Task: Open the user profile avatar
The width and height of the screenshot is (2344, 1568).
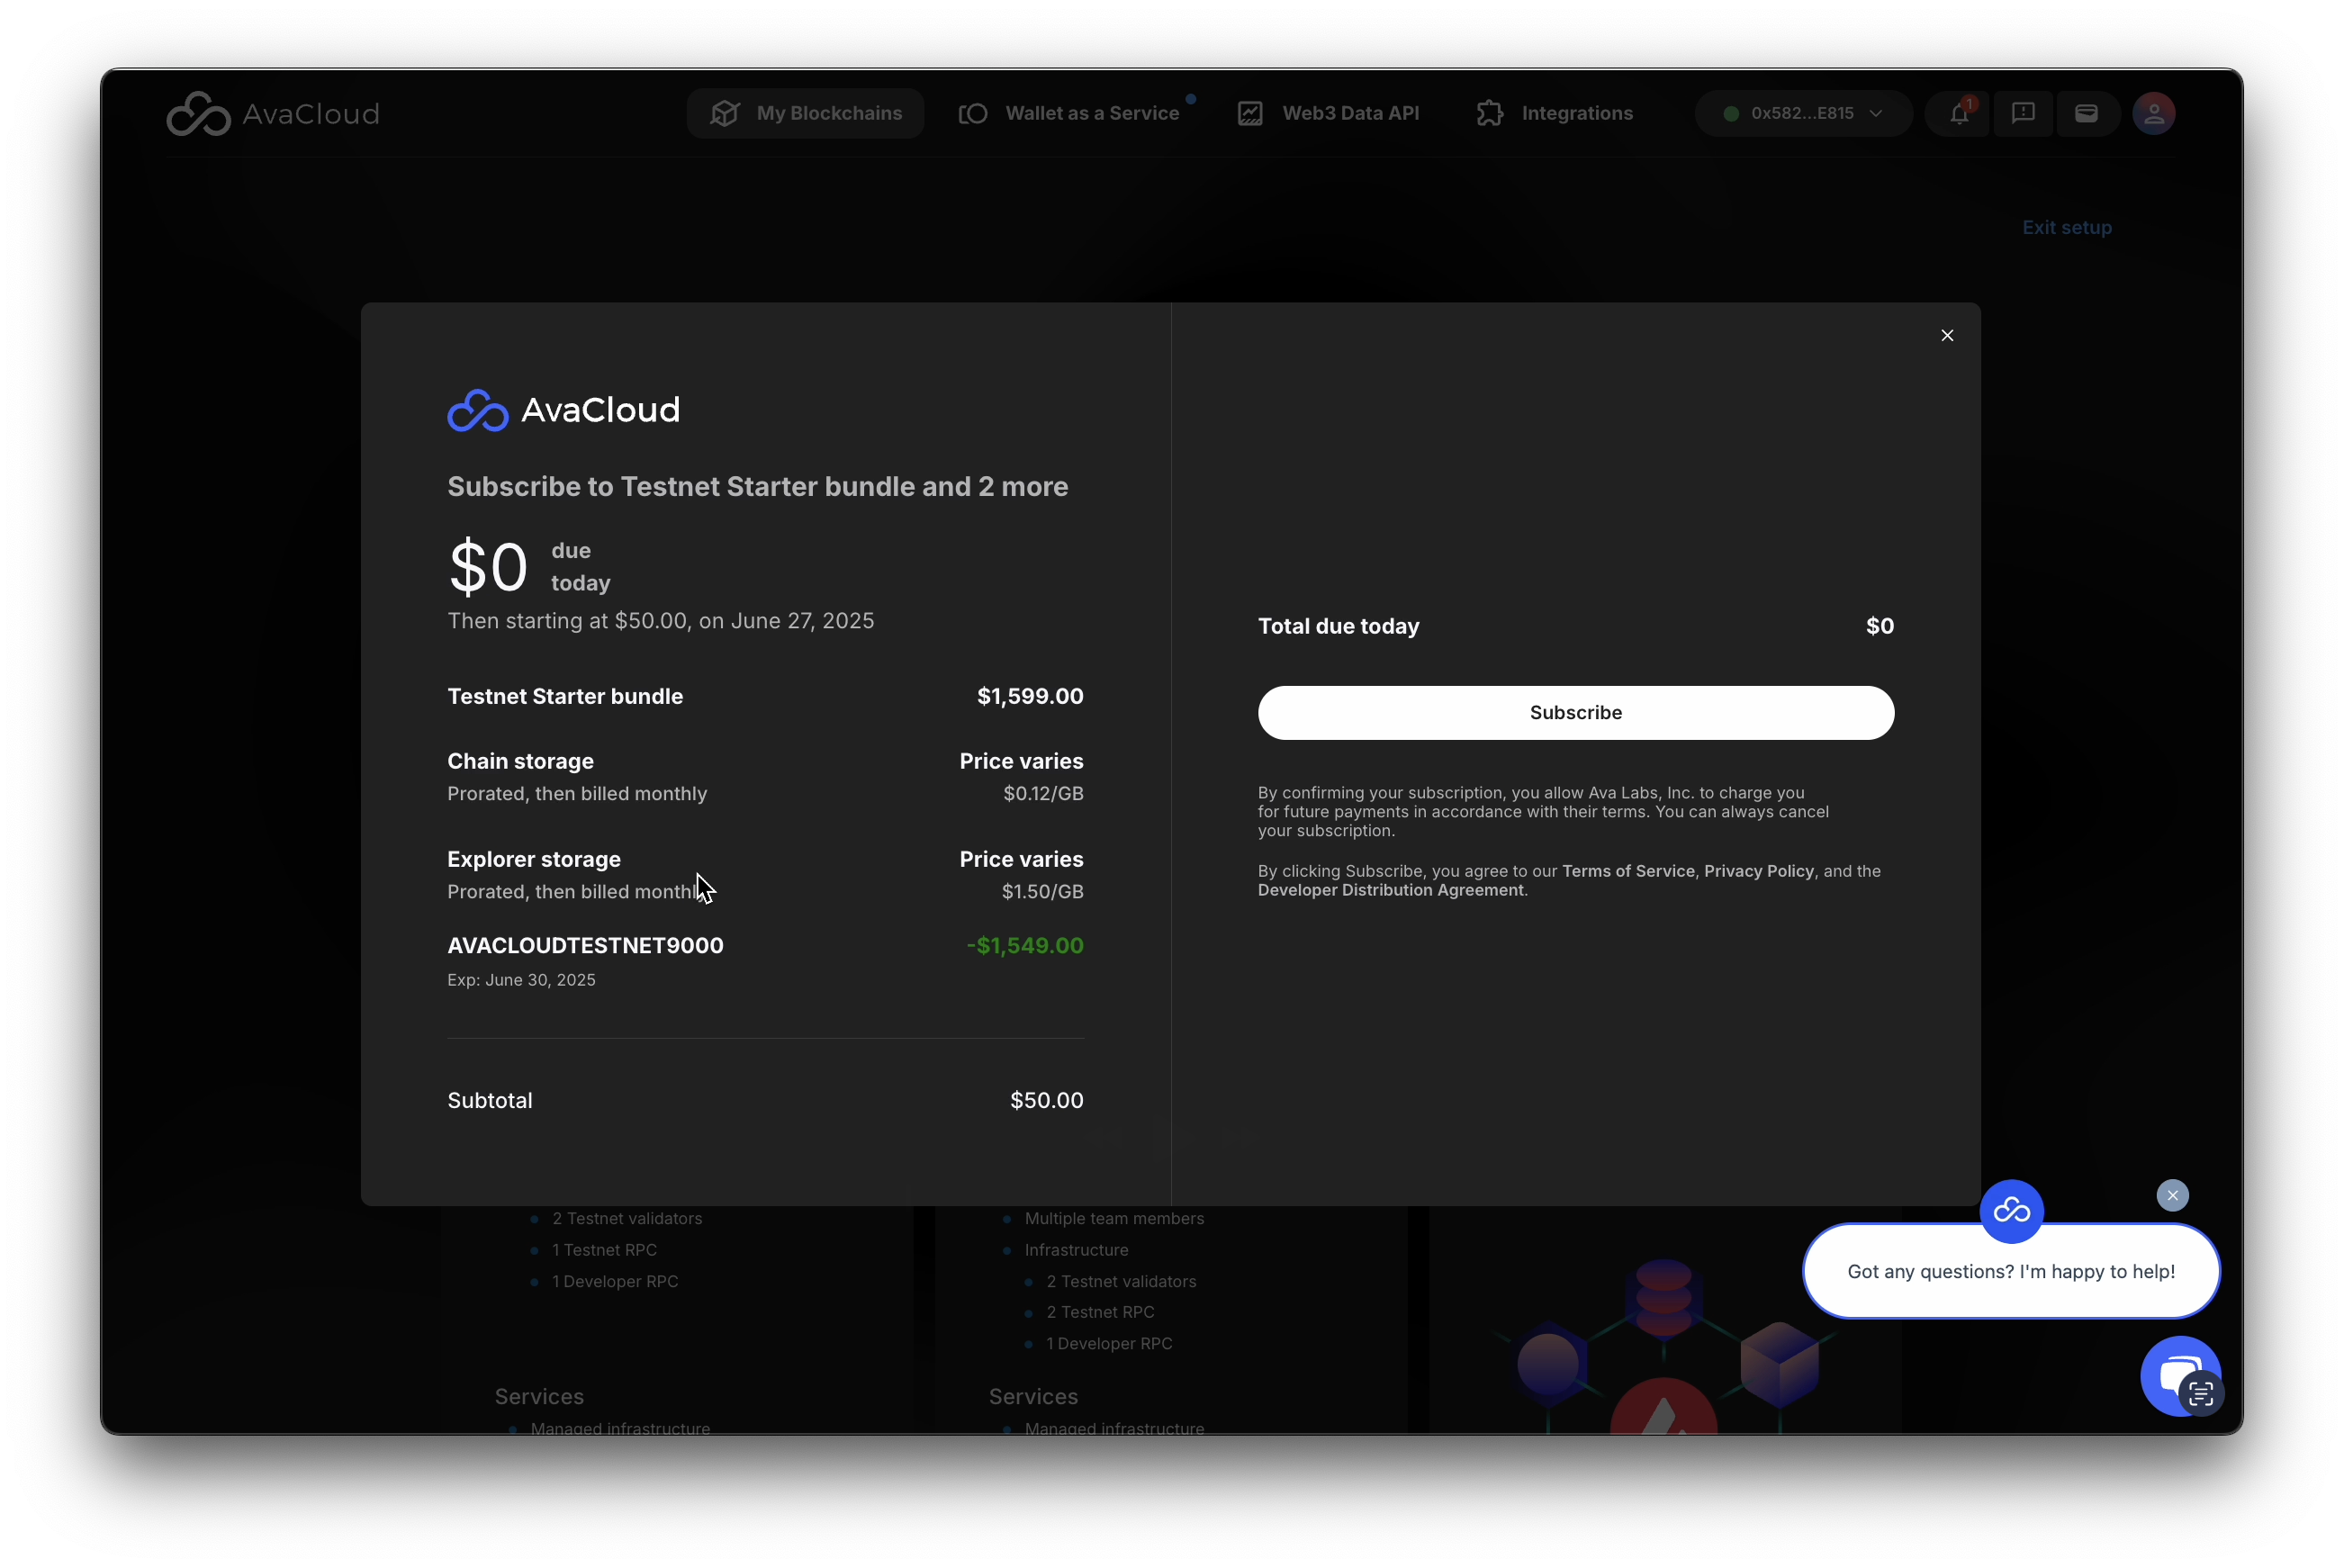Action: click(2153, 113)
